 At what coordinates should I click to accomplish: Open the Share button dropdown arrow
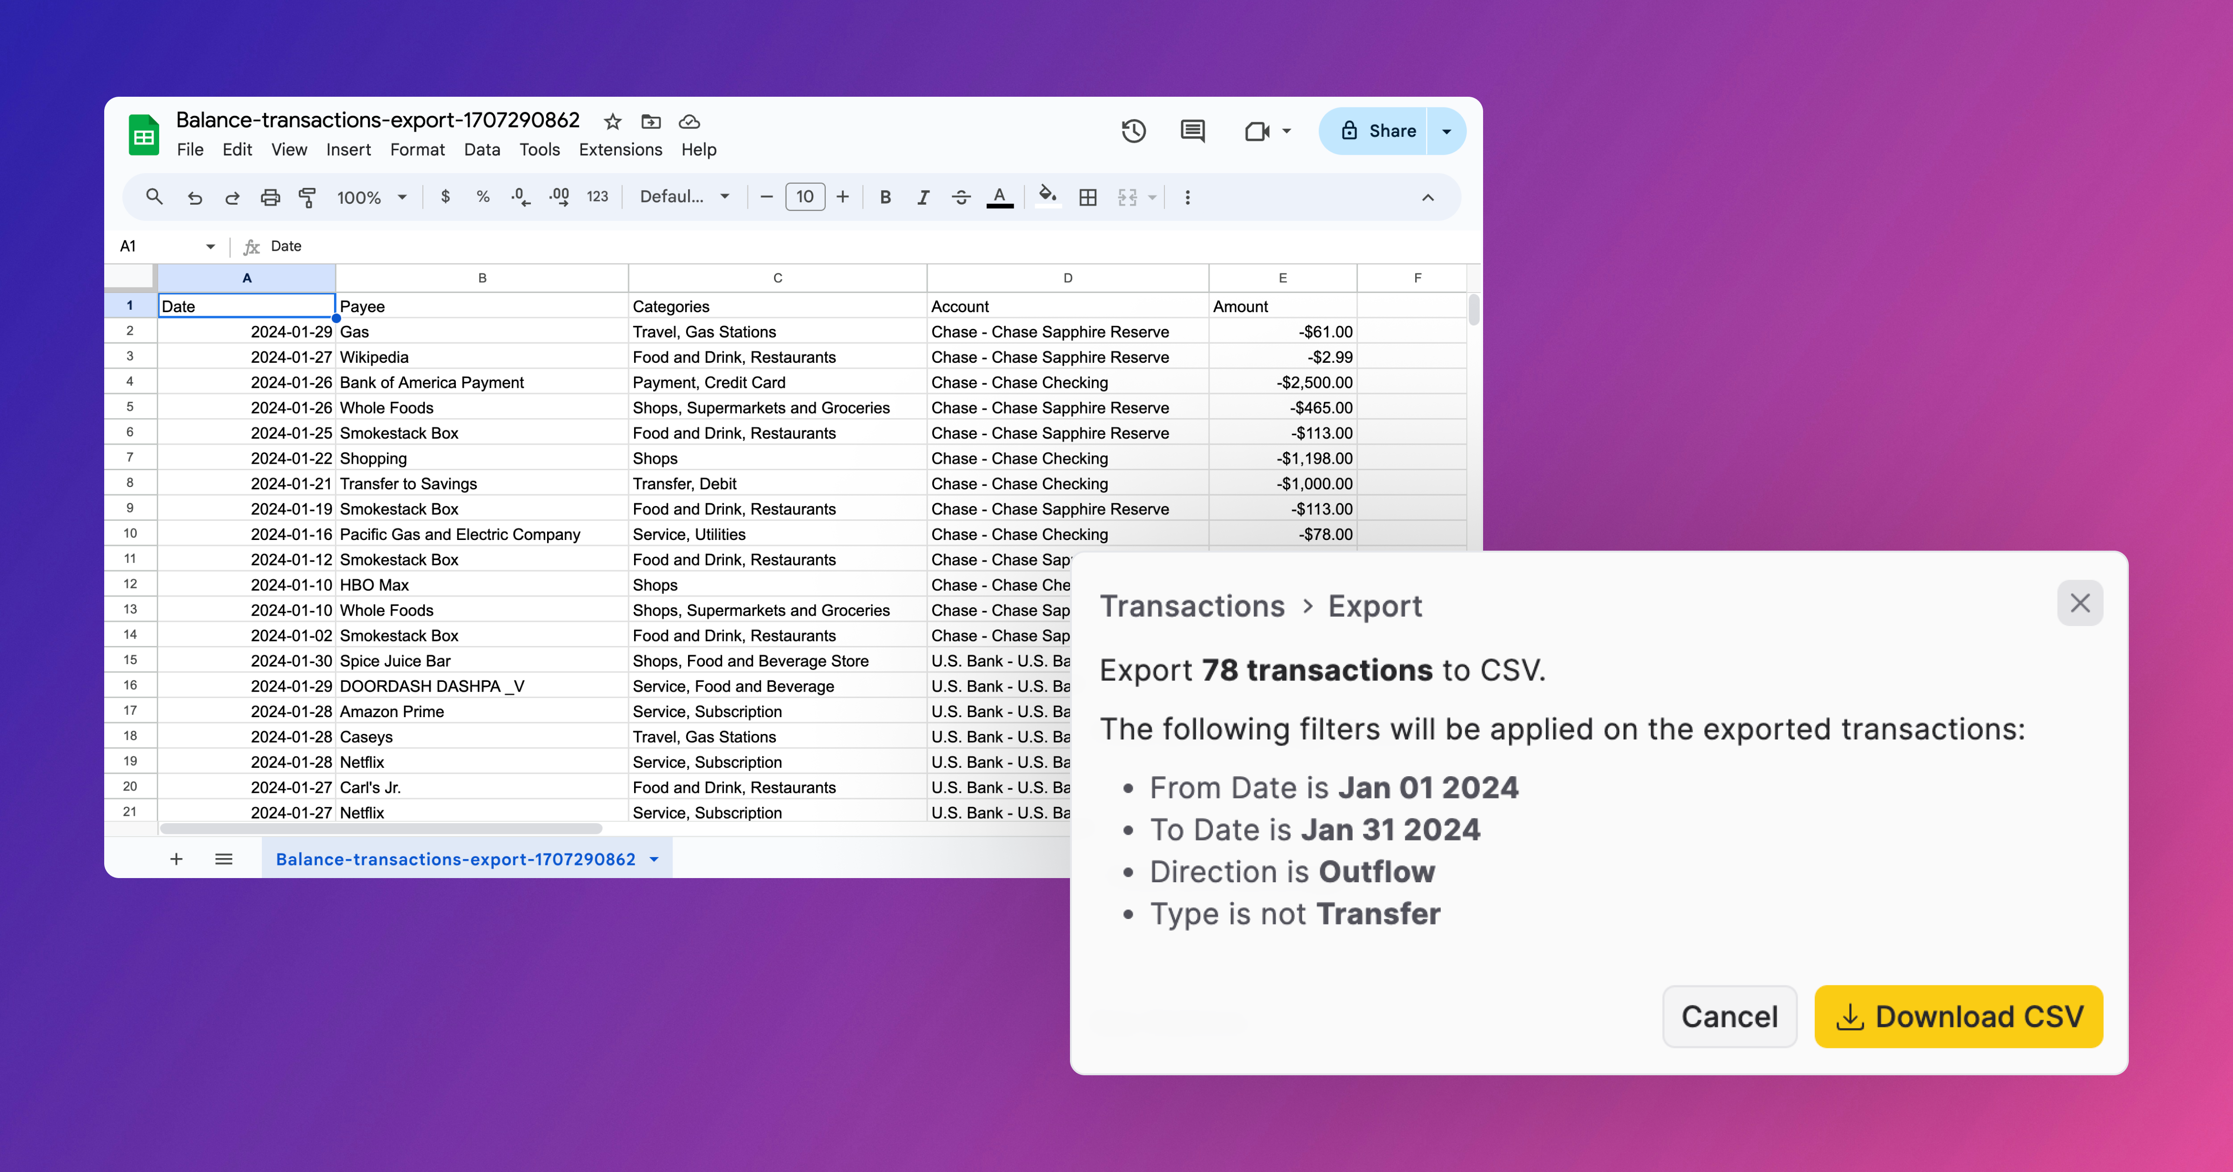(1446, 131)
